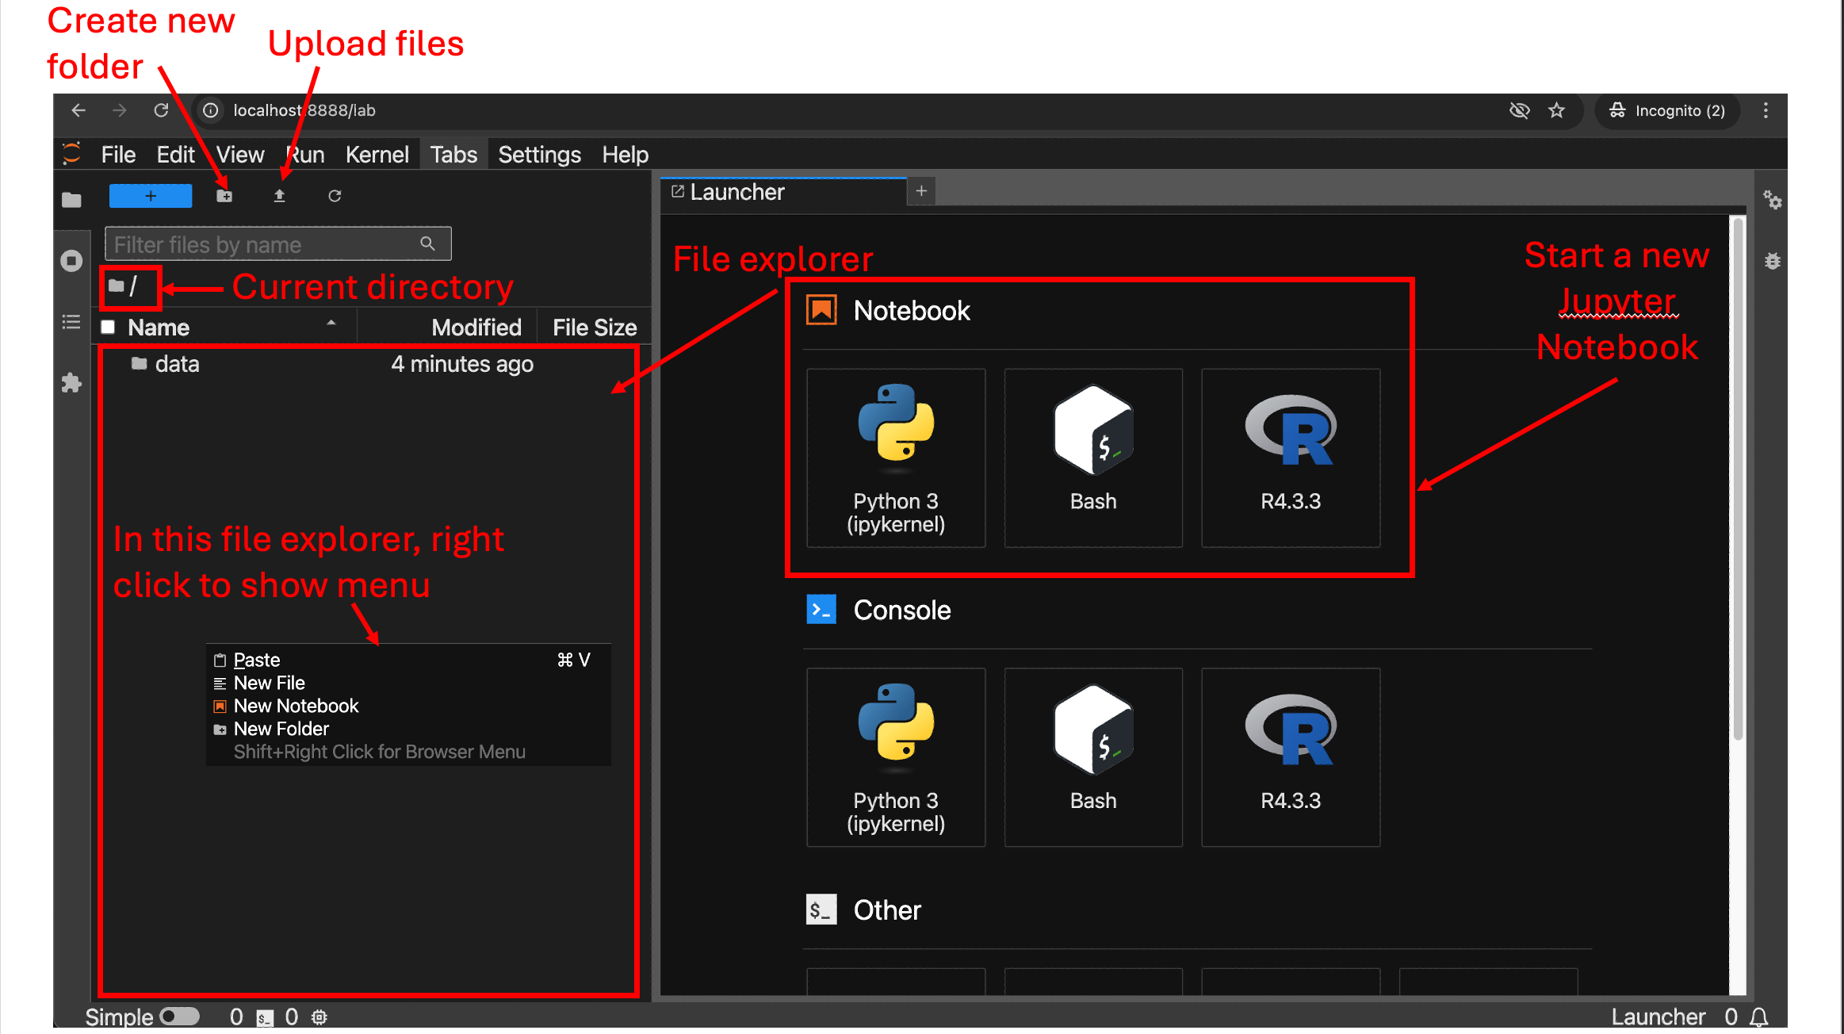Click the upload files icon
The image size is (1844, 1034).
click(x=279, y=196)
